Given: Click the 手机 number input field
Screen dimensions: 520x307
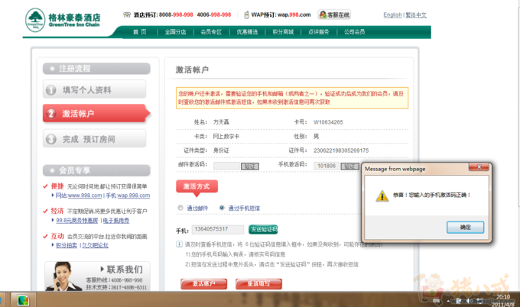Looking at the screenshot, I should (x=218, y=229).
